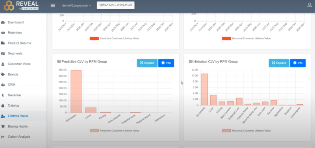Viewport: 315px width, 148px height.
Task: Open the user profile icon
Action: coord(309,5)
